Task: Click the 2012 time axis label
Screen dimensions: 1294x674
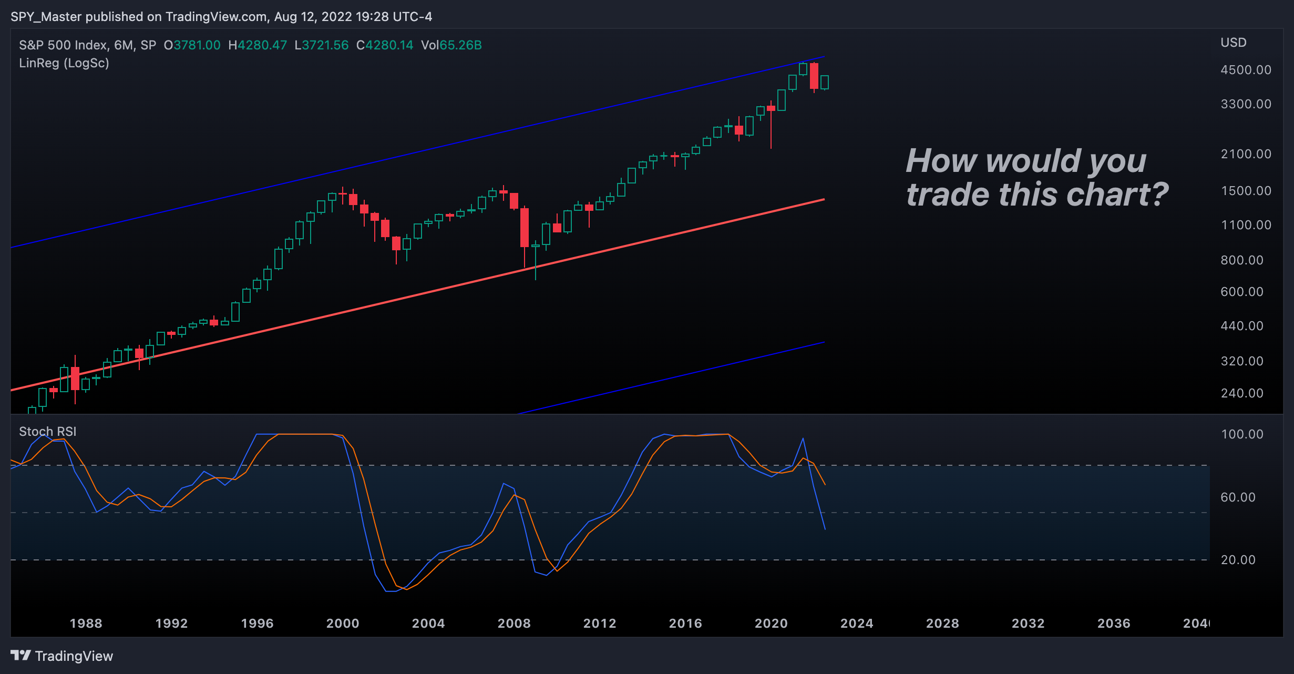Action: click(x=600, y=624)
